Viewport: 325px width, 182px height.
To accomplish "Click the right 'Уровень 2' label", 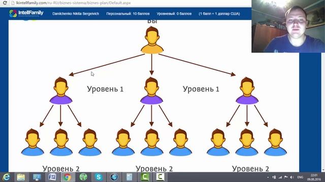I will [250, 169].
